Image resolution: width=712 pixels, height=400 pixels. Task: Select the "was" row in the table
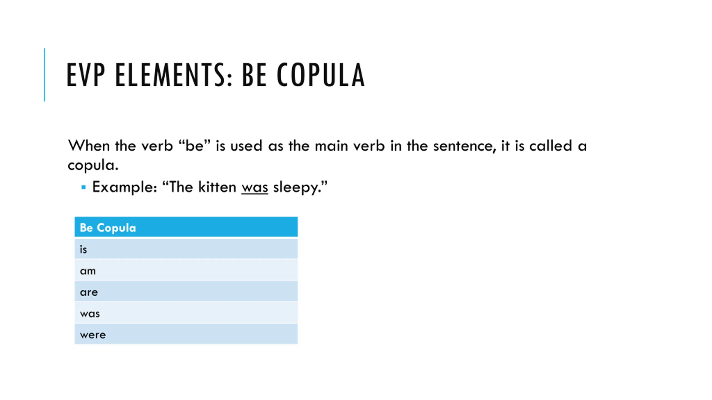tap(186, 313)
